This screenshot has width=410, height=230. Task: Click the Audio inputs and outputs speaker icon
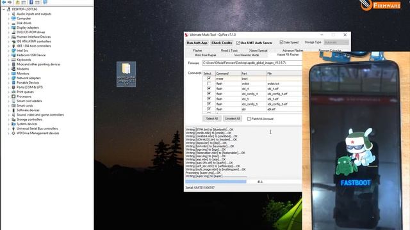click(x=13, y=14)
